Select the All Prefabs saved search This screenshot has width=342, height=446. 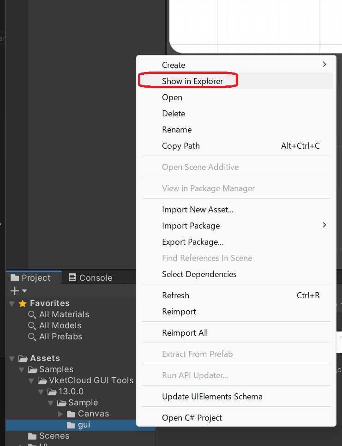60,337
